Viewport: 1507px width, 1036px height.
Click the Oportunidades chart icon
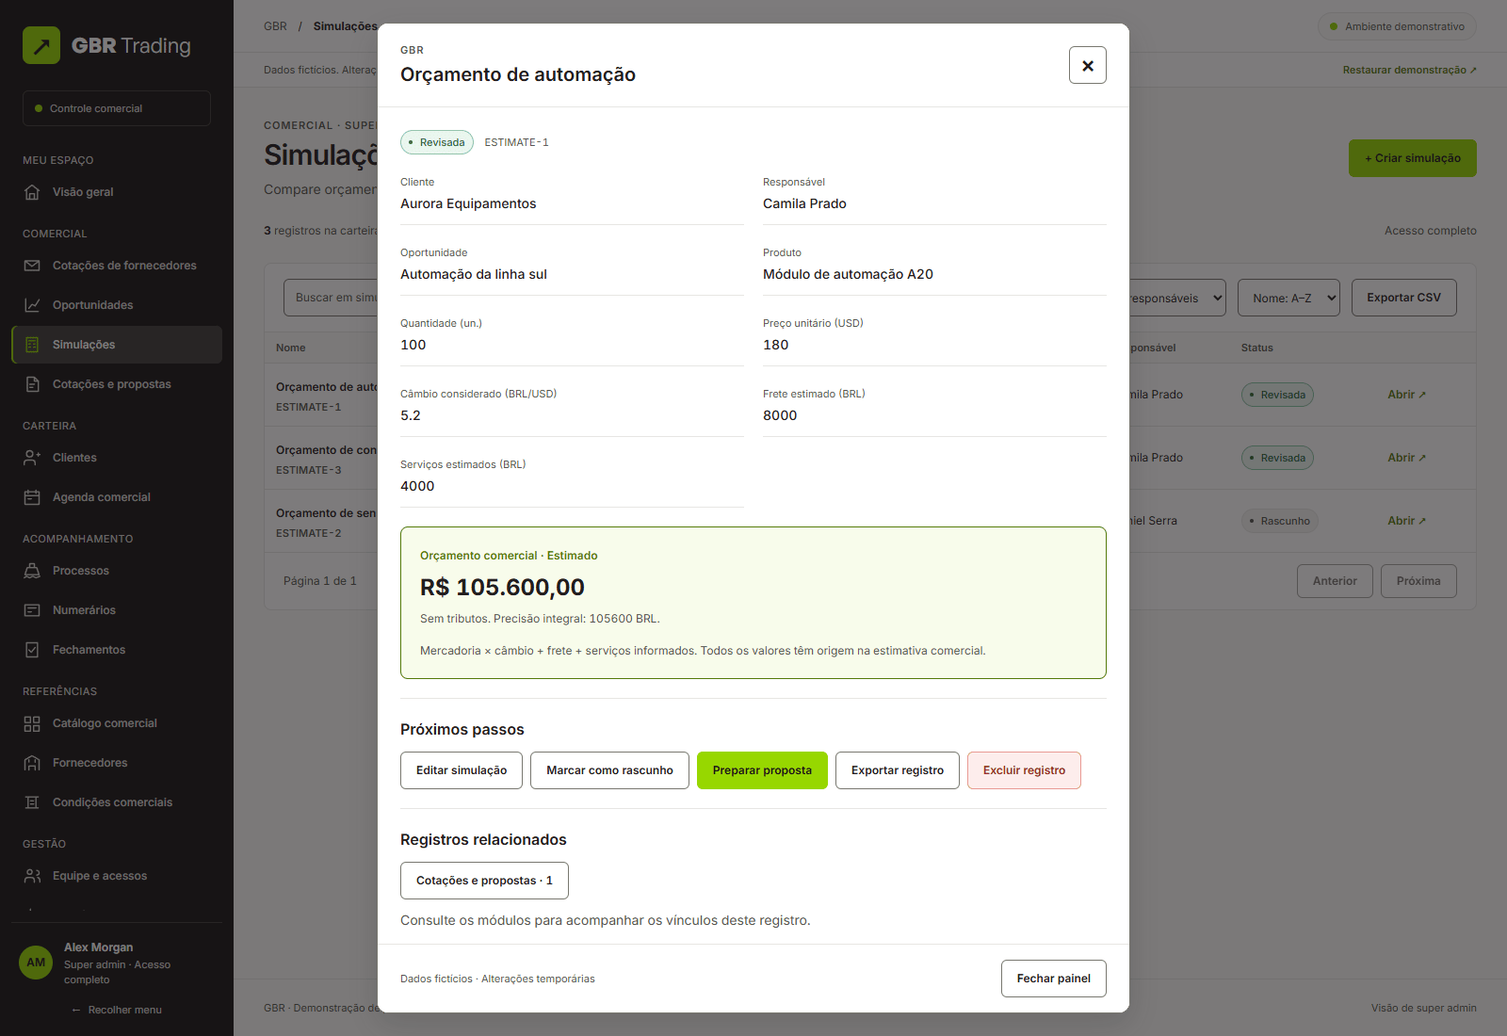[32, 305]
